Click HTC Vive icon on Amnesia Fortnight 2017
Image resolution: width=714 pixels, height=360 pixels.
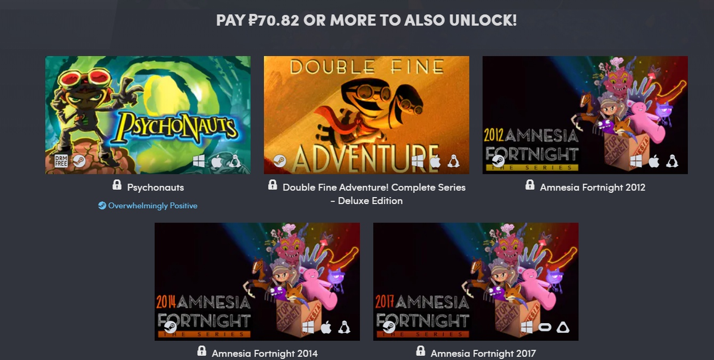[x=563, y=327]
